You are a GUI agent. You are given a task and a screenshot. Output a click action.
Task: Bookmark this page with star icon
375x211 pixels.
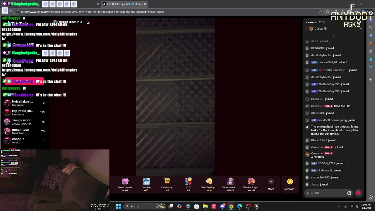click(x=320, y=12)
